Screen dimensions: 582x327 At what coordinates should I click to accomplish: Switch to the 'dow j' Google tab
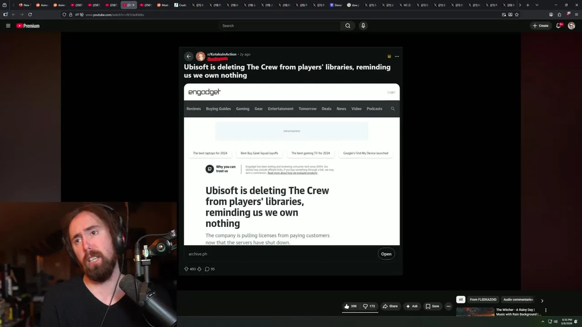click(x=353, y=5)
